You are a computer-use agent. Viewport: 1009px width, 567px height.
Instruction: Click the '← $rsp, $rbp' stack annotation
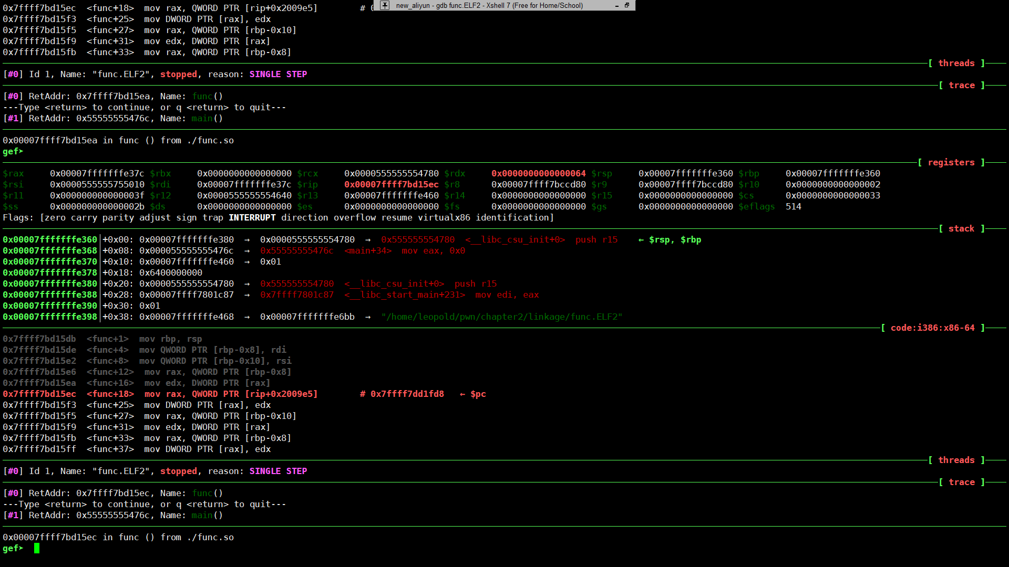click(670, 239)
